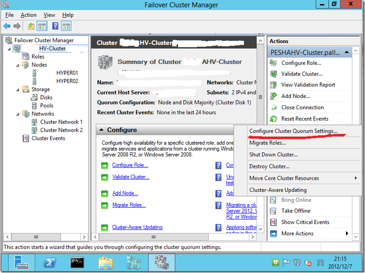Click Validate Cluster in Actions pane

(302, 74)
